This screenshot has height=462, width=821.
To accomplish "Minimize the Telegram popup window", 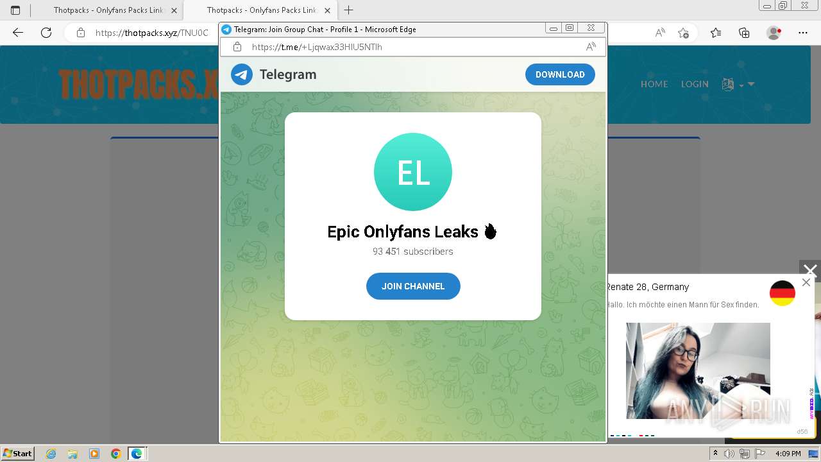I will (554, 28).
